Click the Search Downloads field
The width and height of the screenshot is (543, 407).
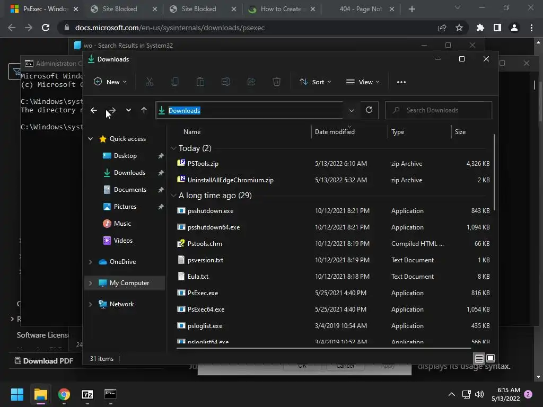point(439,110)
